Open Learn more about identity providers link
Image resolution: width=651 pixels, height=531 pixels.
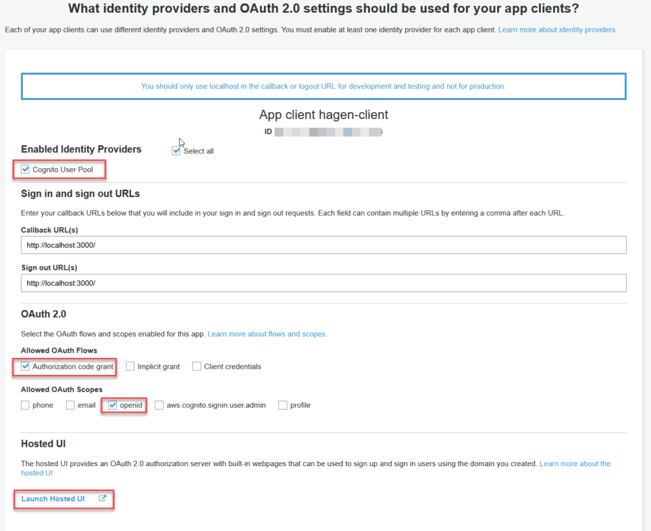557,30
